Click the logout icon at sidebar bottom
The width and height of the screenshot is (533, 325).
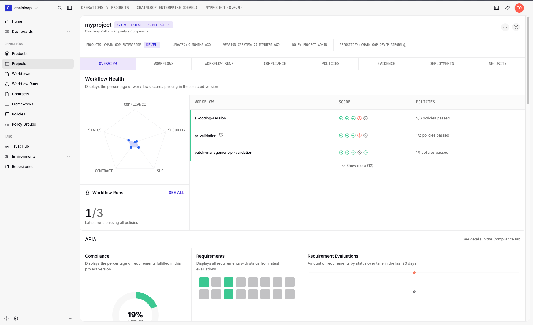click(x=69, y=319)
